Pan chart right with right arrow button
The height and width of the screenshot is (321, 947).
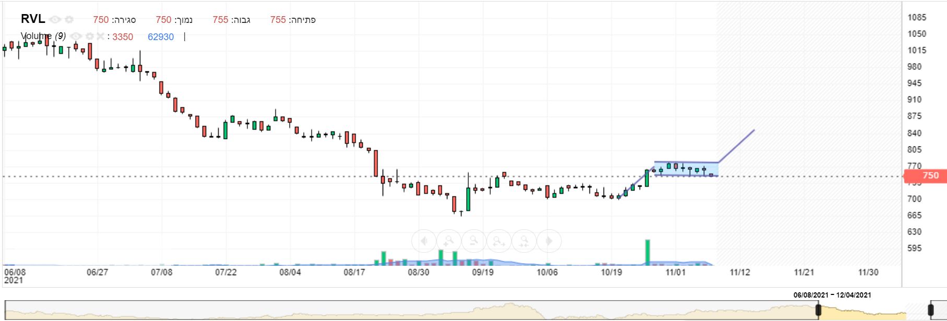pos(549,241)
